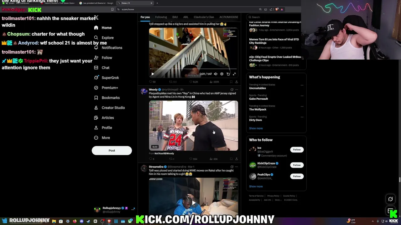The width and height of the screenshot is (401, 225).
Task: Close the Home / X browser tab
Action: [151, 3]
